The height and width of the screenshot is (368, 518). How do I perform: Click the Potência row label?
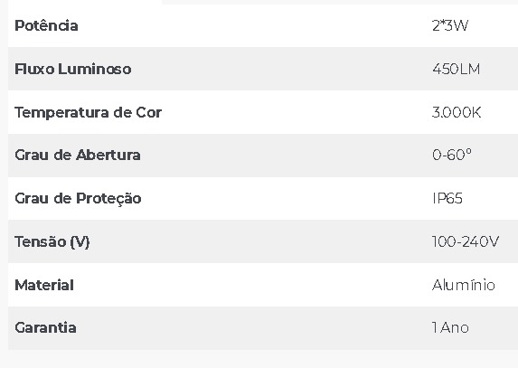[x=46, y=25]
